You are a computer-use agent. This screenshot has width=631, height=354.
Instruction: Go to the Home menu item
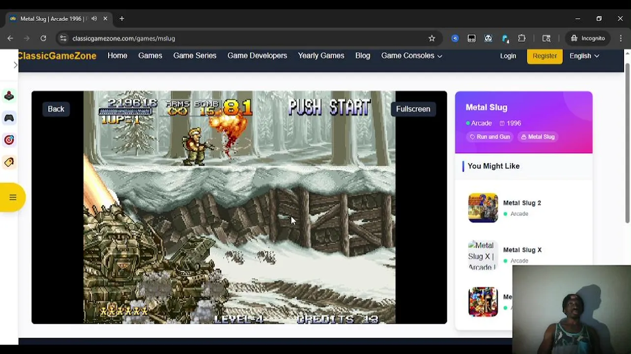[x=117, y=56]
